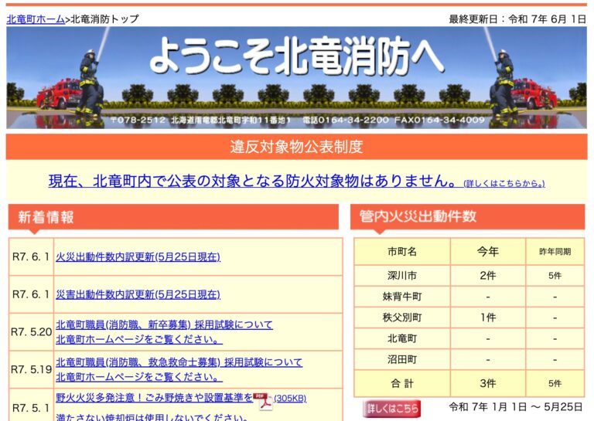Click the PDF icon beside the wildfire notice
The image size is (594, 421).
pyautogui.click(x=265, y=400)
